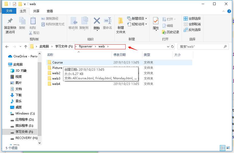Click Copy path option

coord(50,19)
